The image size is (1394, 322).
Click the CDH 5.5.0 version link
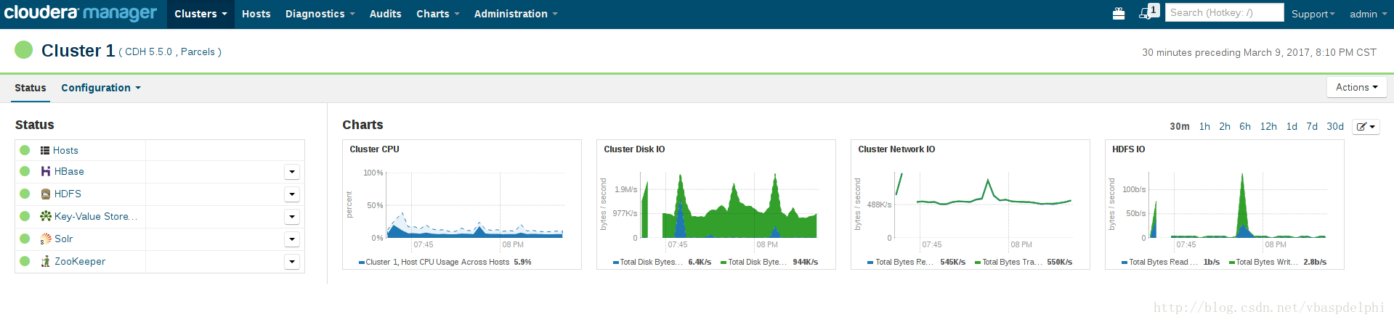tap(148, 51)
